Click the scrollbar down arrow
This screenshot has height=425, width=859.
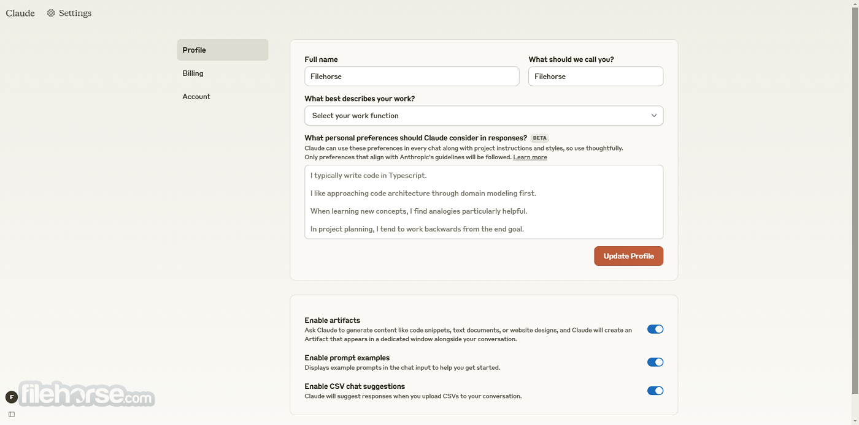[855, 421]
